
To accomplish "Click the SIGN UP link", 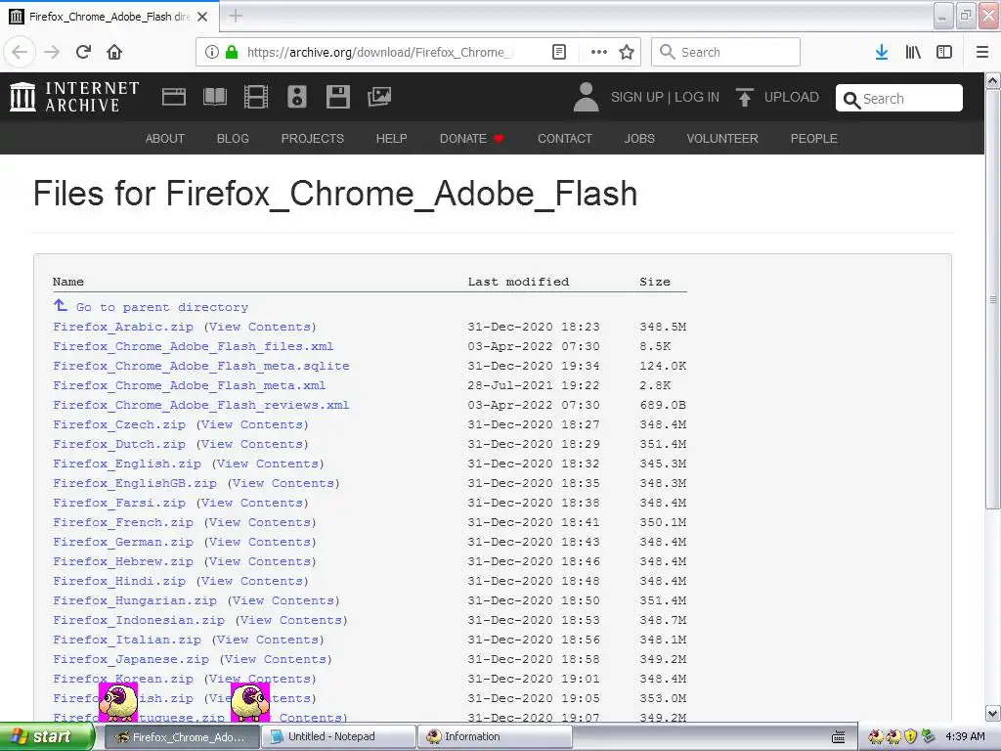I will point(637,97).
